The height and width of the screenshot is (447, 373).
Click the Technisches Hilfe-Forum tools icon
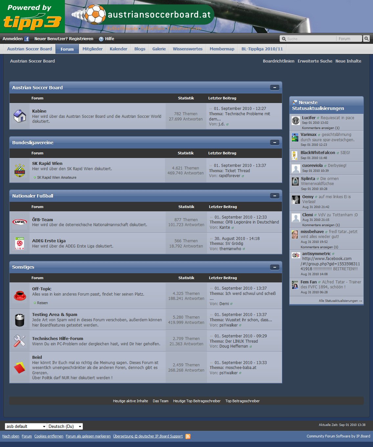coord(20,341)
